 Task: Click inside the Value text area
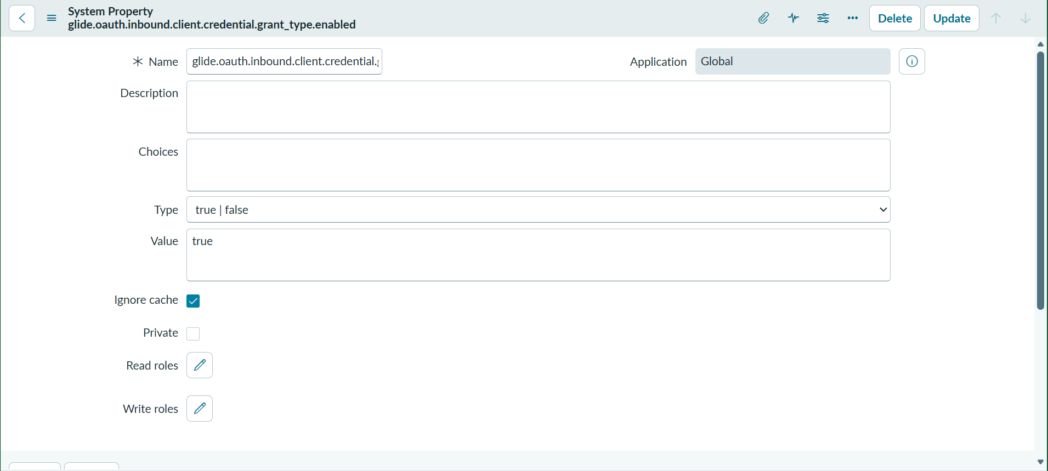539,255
